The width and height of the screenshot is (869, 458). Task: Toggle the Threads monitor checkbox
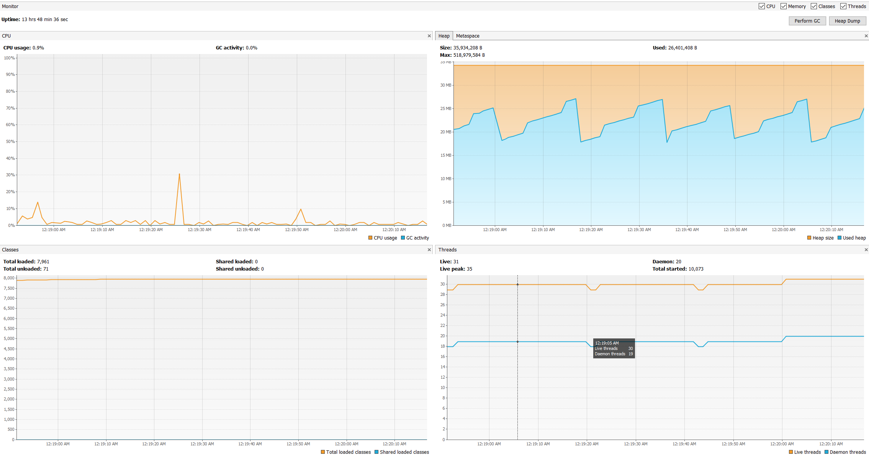843,6
